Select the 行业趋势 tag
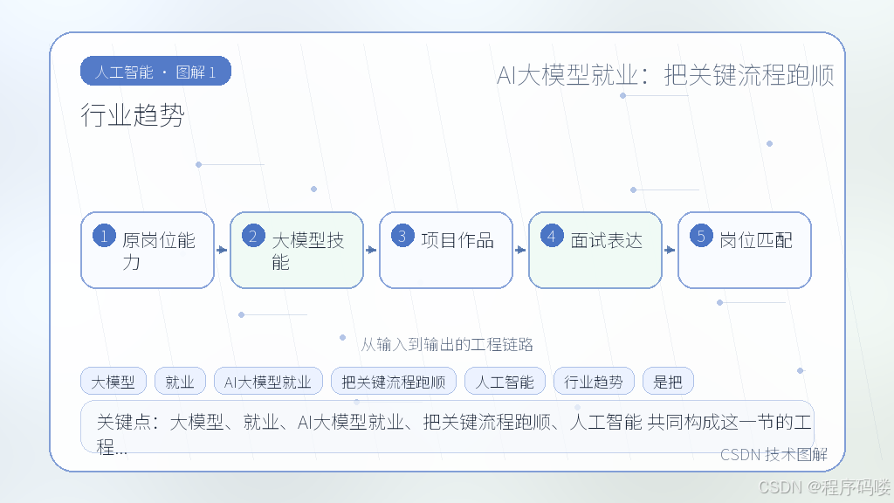Image resolution: width=894 pixels, height=503 pixels. 594,382
